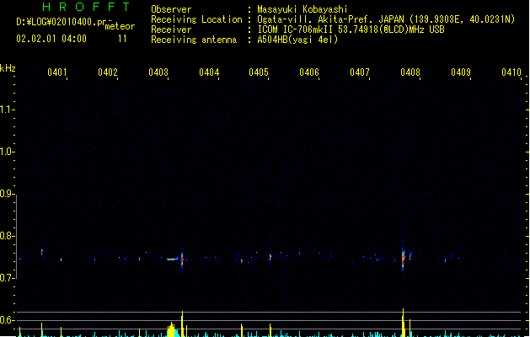
Task: Click the Receiving antenna label
Action: click(x=194, y=40)
